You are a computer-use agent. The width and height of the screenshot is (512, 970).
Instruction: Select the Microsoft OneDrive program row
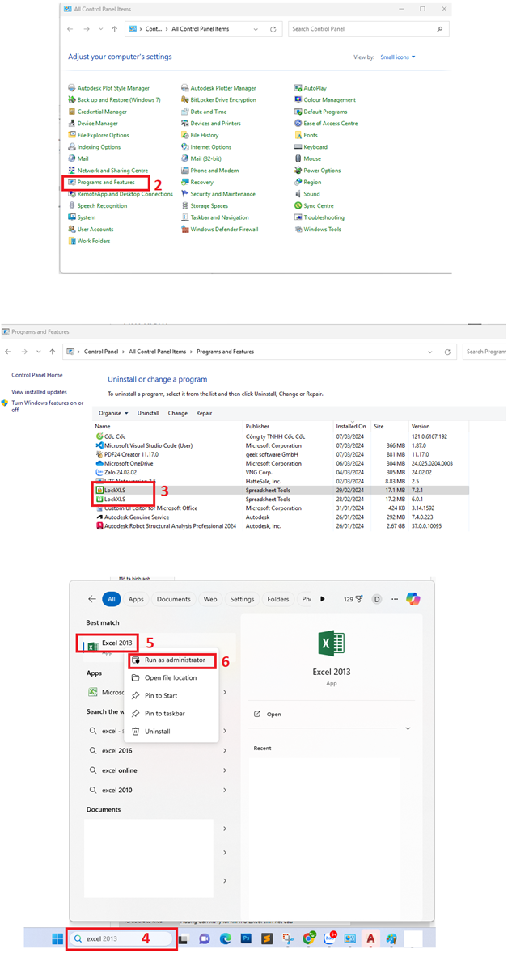281,463
